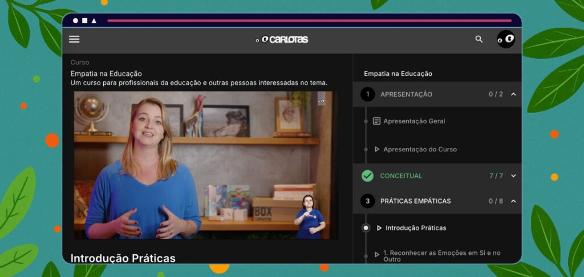Open lesson 1. Reconhecer as Emoções em Si
Image resolution: width=584 pixels, height=277 pixels.
tap(442, 256)
